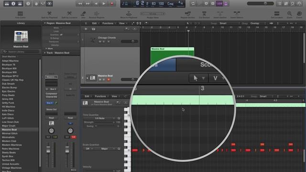Toggle Cycle mode button
This screenshot has width=306, height=172.
point(193,3)
